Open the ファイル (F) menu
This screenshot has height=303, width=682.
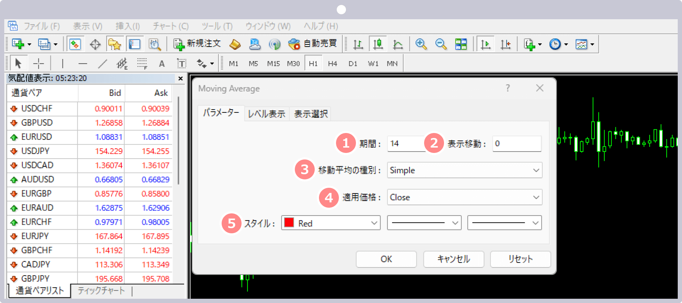pyautogui.click(x=42, y=26)
